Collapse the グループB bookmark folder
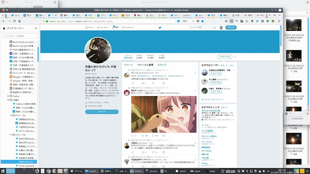The width and height of the screenshot is (310, 174). tap(11, 135)
